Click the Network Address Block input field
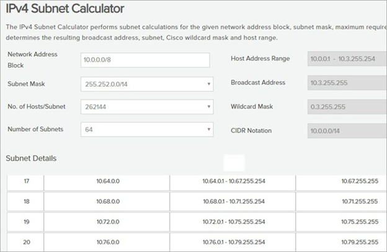The height and width of the screenshot is (252, 387). click(146, 60)
